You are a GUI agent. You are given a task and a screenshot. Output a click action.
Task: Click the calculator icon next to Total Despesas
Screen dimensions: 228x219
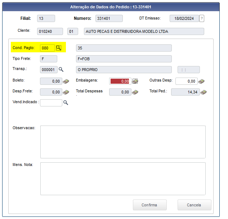click(x=135, y=92)
